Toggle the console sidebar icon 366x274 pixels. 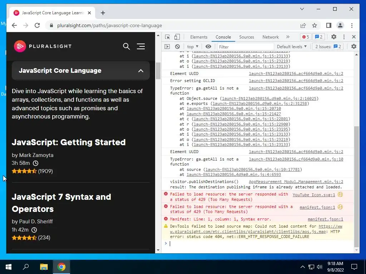click(x=167, y=47)
